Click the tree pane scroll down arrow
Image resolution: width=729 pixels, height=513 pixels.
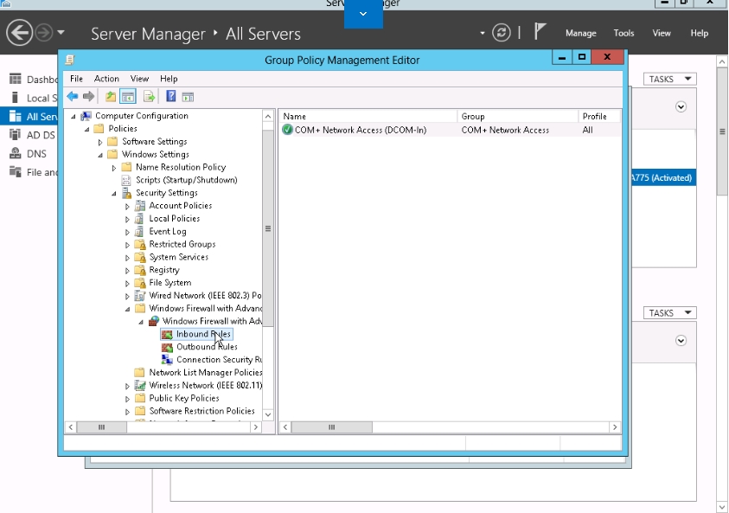(x=268, y=414)
